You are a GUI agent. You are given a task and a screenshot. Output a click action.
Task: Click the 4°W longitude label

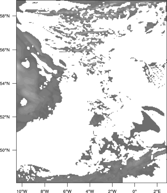pos(90,191)
